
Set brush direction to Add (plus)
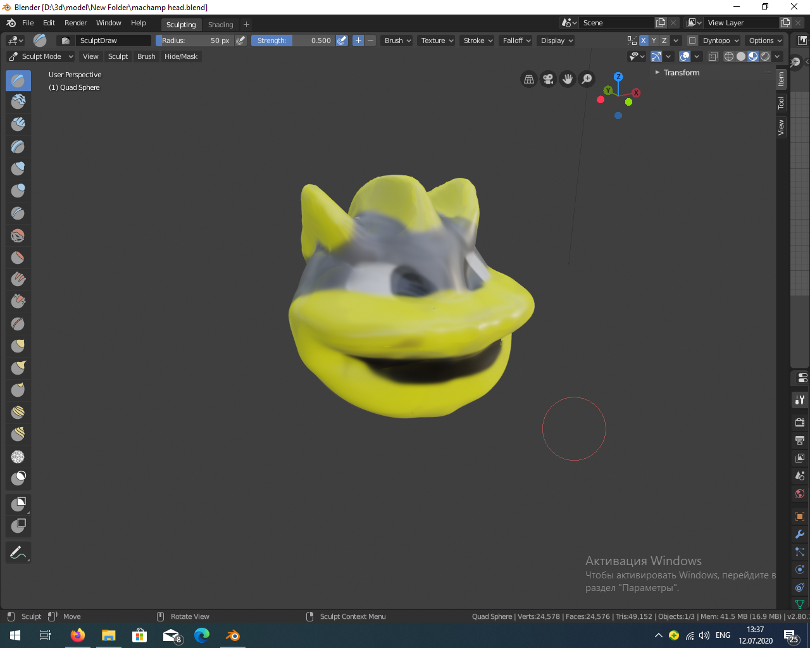pyautogui.click(x=358, y=40)
